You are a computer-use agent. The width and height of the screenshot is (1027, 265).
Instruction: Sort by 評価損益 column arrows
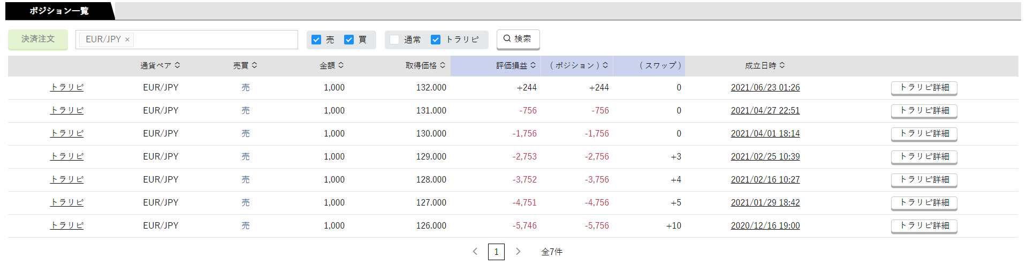coord(533,65)
